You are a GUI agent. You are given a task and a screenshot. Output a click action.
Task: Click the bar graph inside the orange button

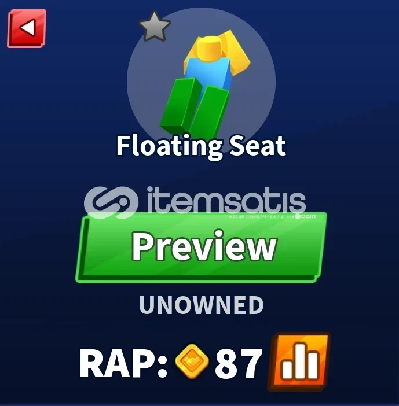tap(300, 361)
